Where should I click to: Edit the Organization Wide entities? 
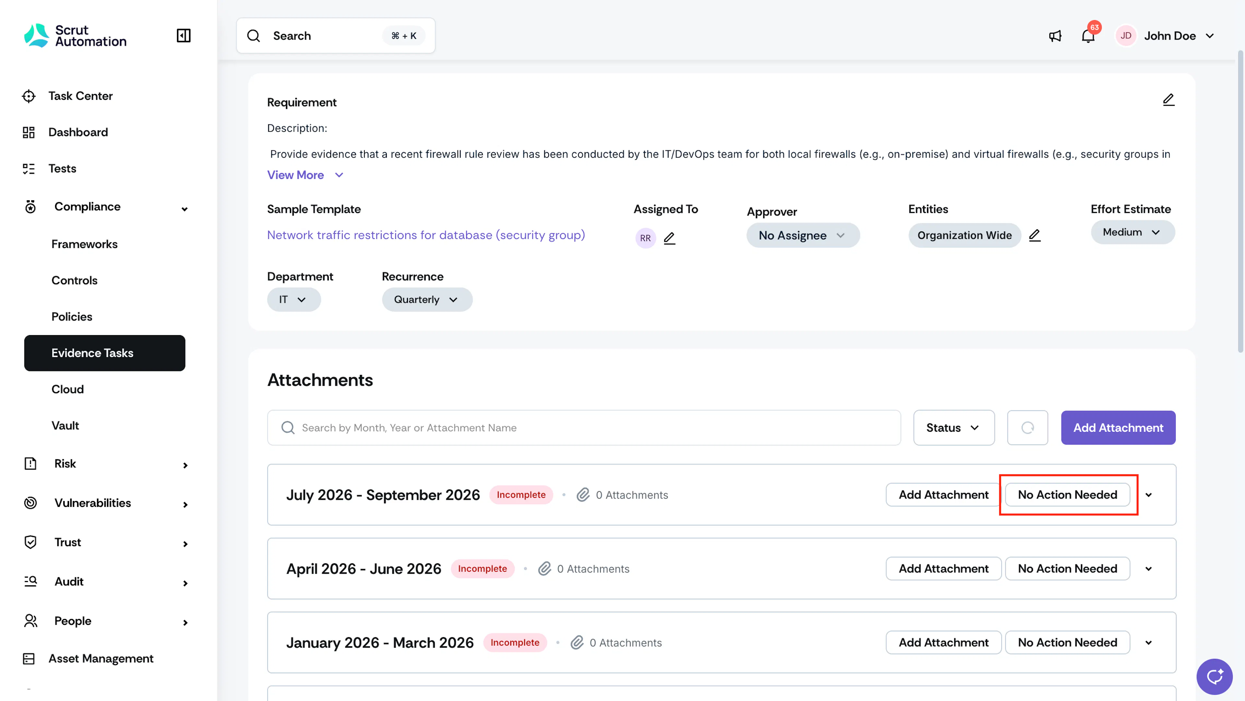click(x=1035, y=235)
